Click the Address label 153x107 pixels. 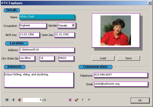coord(13,50)
